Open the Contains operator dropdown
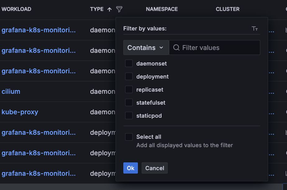 [146, 47]
